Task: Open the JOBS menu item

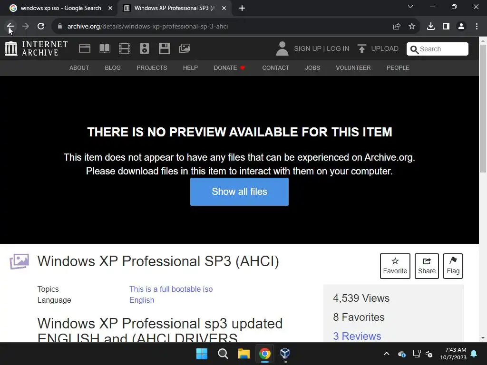Action: coord(312,67)
